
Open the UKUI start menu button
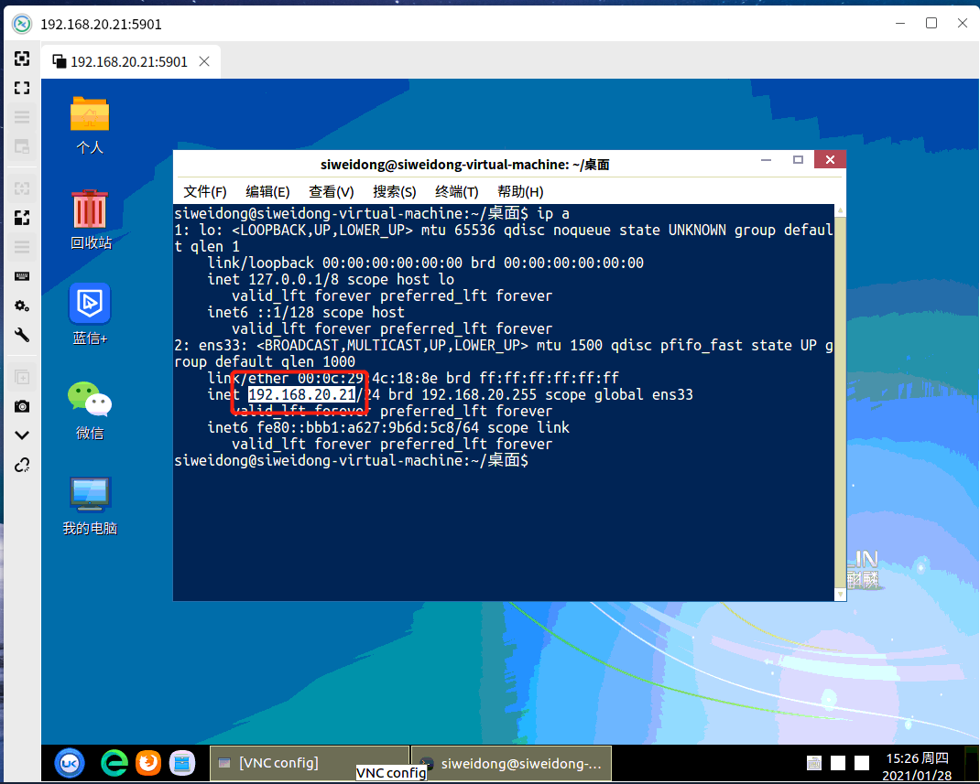pos(70,762)
